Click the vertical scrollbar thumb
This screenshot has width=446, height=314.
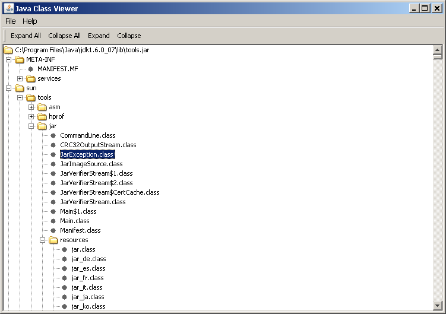click(x=438, y=56)
